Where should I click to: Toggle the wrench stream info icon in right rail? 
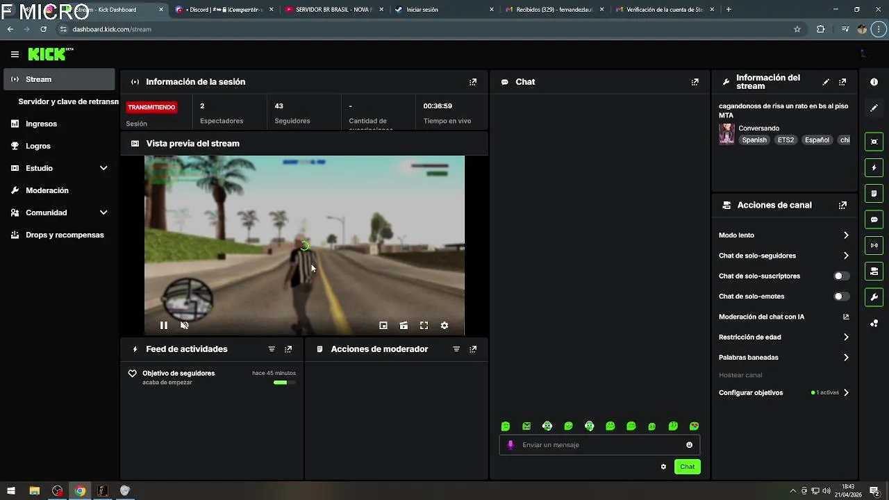pos(874,297)
